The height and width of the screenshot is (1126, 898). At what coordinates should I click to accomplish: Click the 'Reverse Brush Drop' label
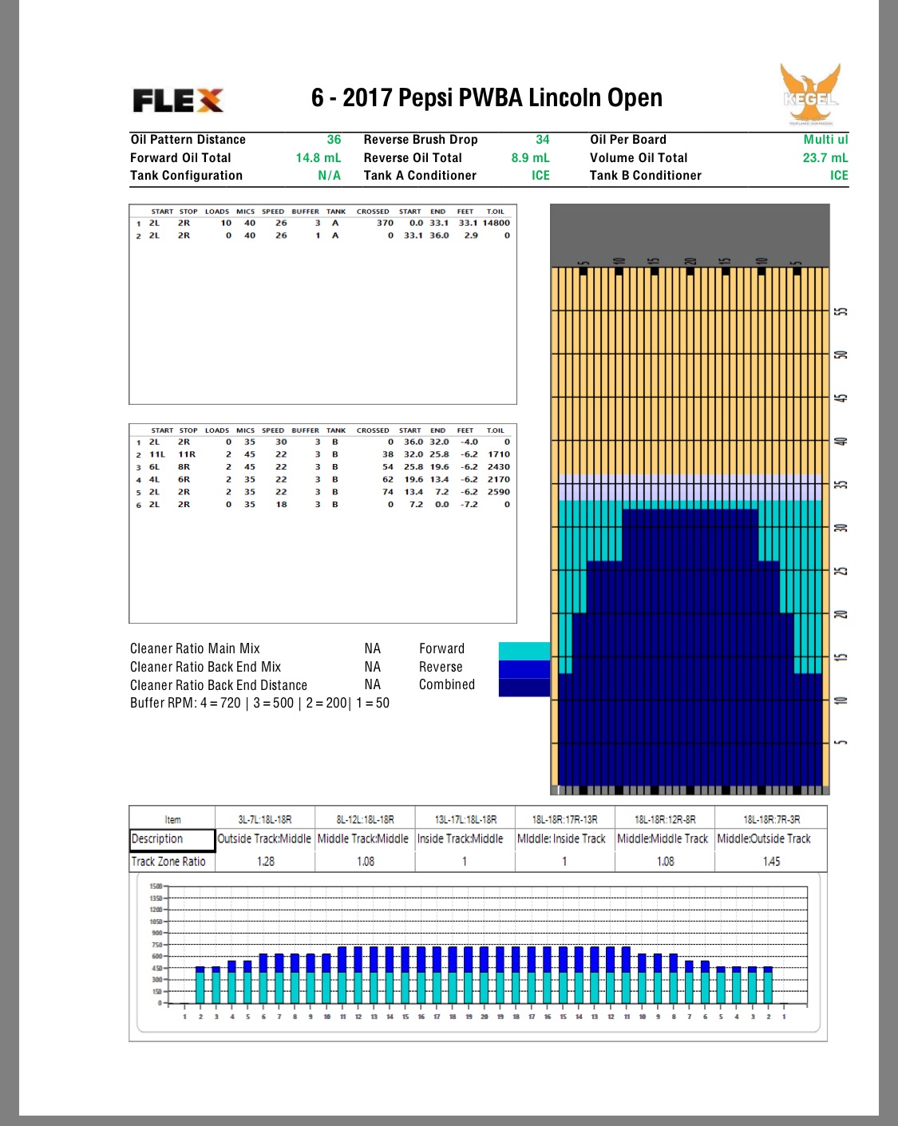point(421,140)
